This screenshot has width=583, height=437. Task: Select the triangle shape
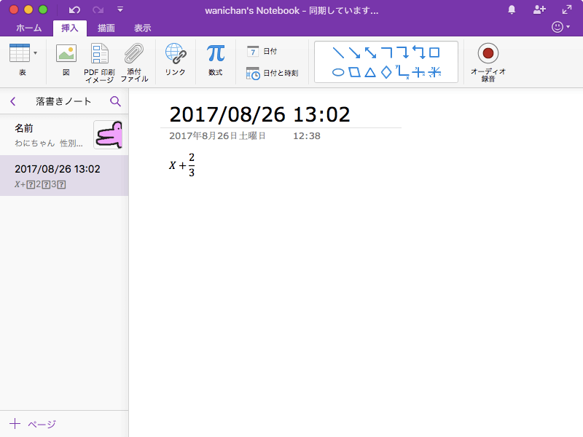370,72
